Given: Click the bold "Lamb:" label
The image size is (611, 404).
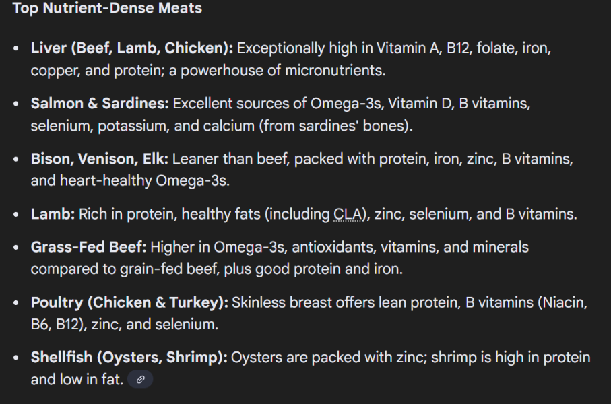Looking at the screenshot, I should tap(53, 215).
